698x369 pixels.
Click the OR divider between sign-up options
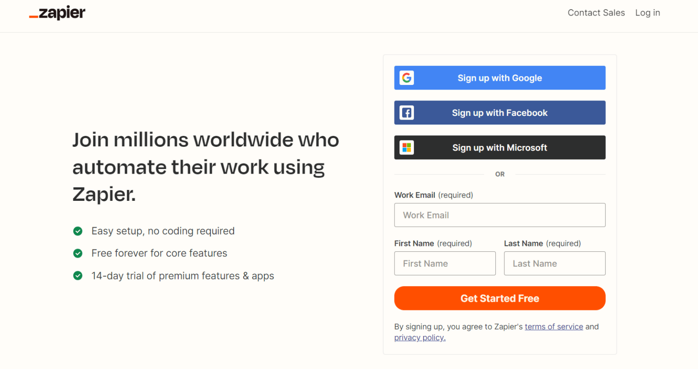pos(500,174)
